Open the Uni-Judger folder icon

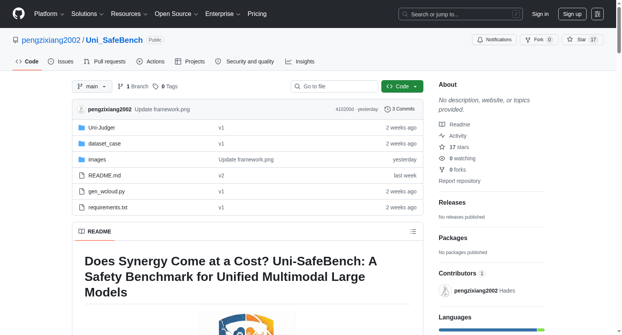(82, 128)
